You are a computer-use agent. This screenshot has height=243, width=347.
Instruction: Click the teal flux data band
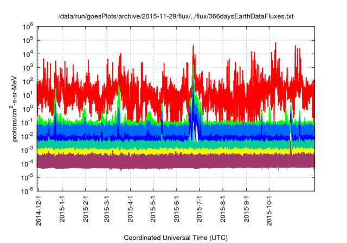pyautogui.click(x=176, y=145)
